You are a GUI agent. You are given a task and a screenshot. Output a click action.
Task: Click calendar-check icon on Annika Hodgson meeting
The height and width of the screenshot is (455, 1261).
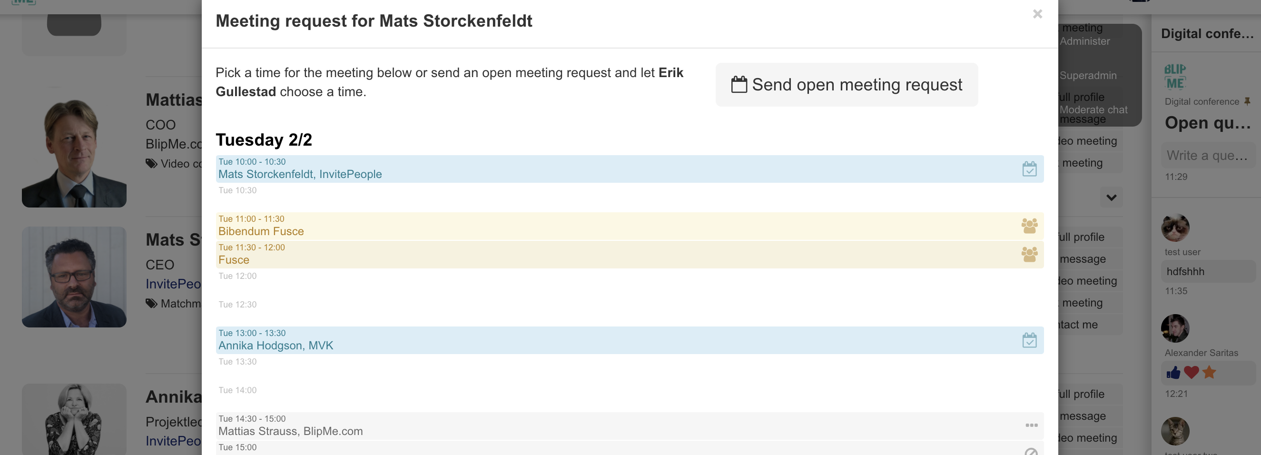point(1029,340)
